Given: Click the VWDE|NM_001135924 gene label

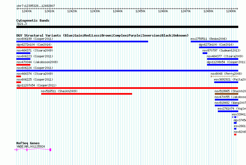Looking at the screenshot, I should [x=31, y=146].
